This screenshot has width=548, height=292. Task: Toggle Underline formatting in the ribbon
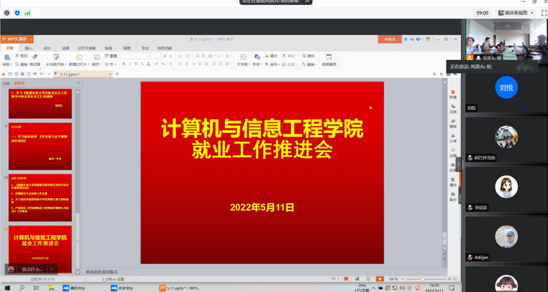(136, 64)
